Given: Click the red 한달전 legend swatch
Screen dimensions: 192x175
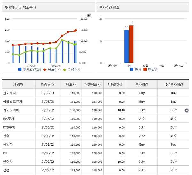Looking at the screenshot, I should (x=145, y=69).
